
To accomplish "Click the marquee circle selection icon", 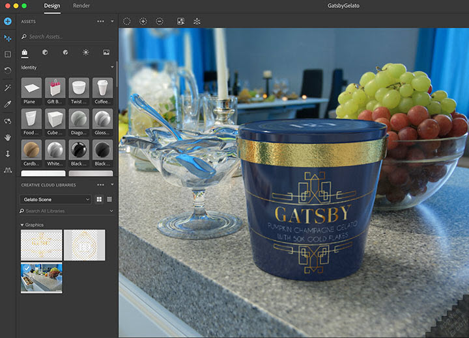I will point(127,21).
